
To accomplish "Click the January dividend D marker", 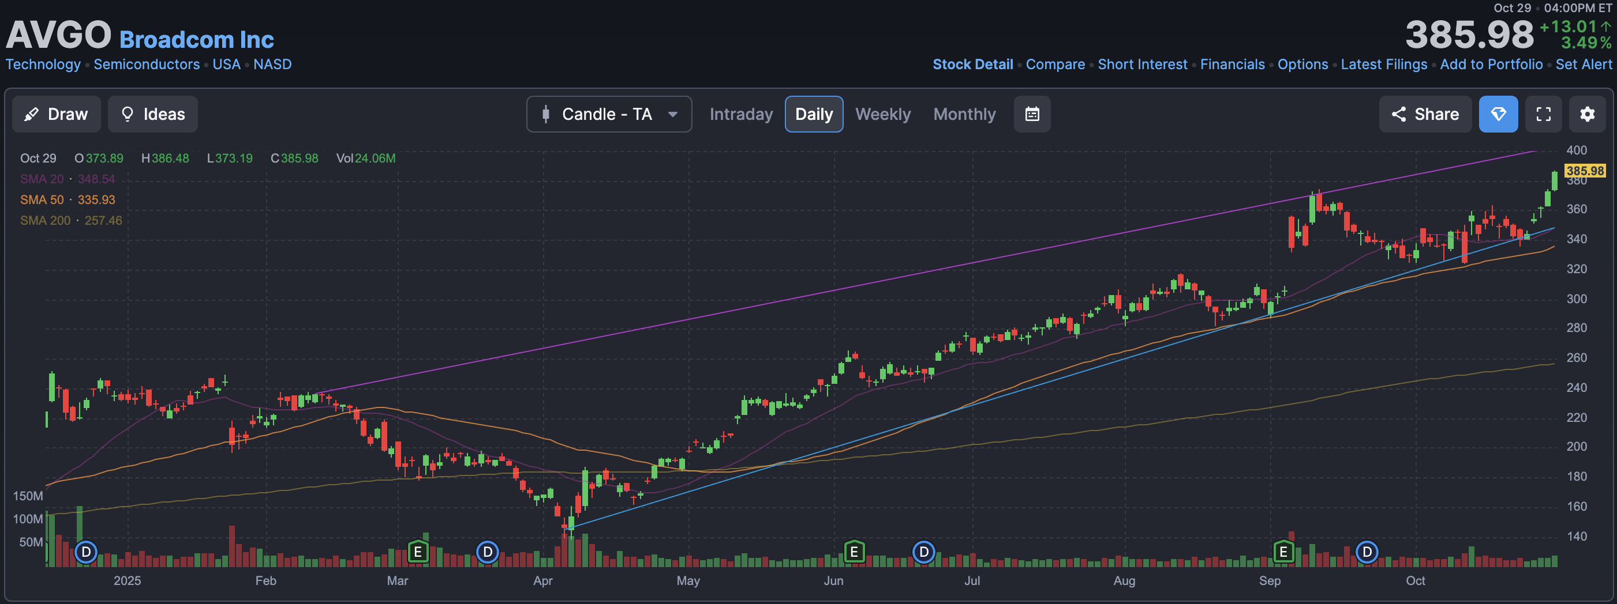I will pos(86,553).
